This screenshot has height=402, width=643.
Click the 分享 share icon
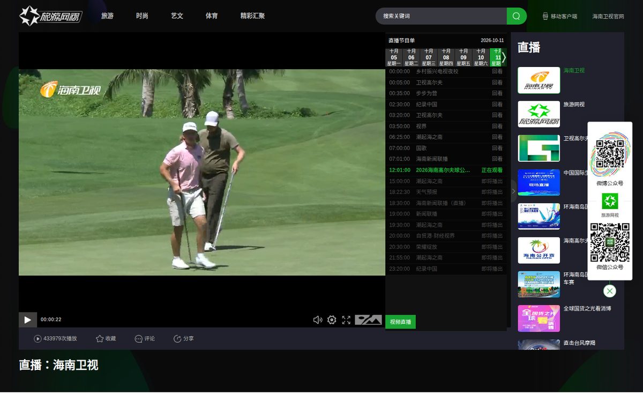pyautogui.click(x=177, y=339)
